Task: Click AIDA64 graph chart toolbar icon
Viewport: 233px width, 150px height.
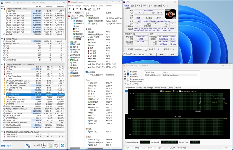Action: point(89,9)
